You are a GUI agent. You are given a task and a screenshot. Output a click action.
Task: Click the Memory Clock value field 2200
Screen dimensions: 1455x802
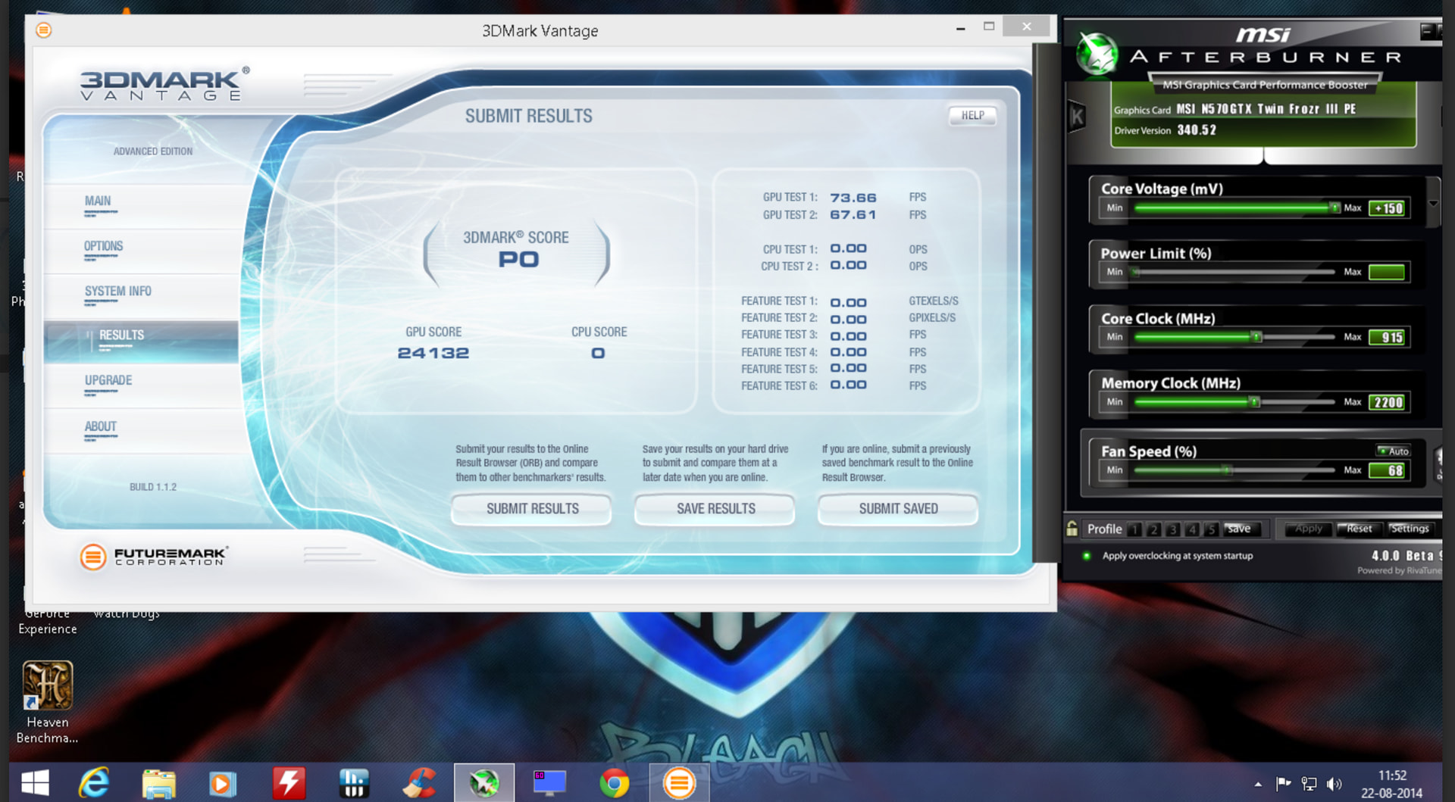1388,402
